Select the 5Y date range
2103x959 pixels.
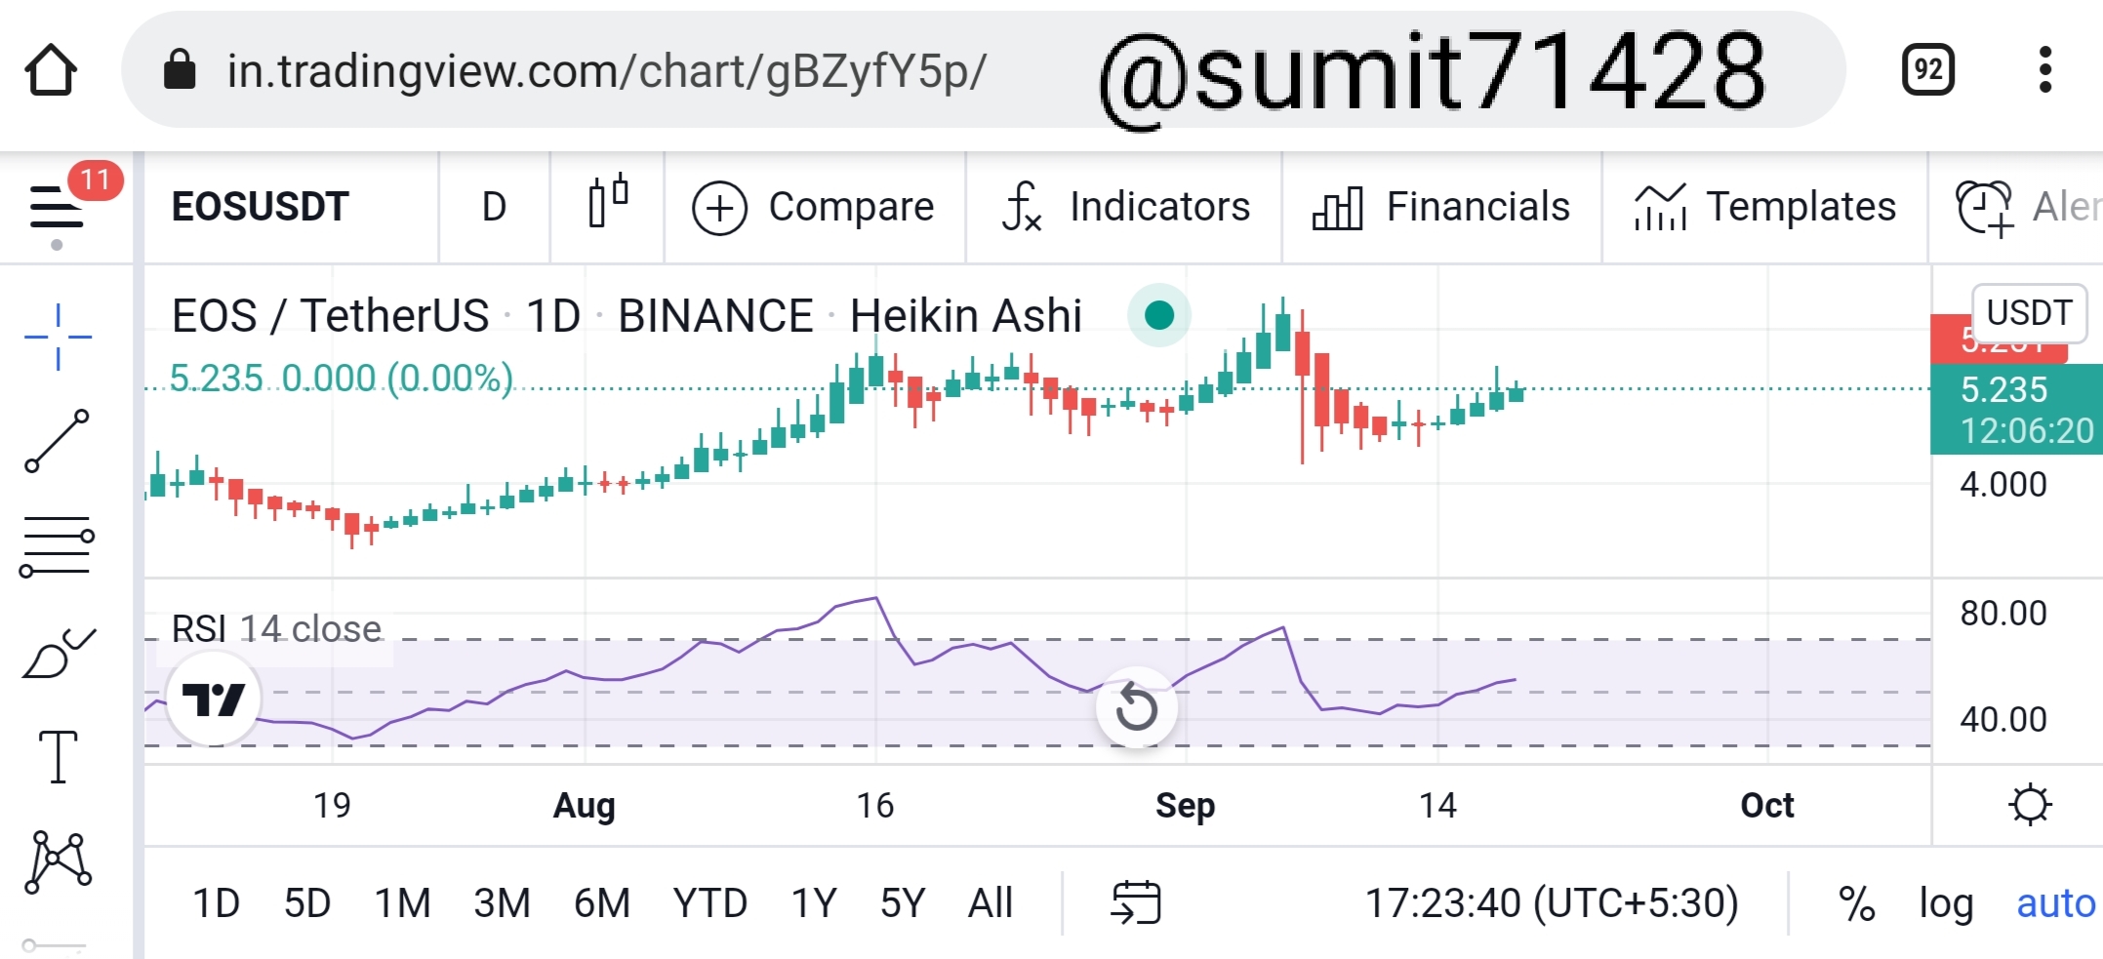903,903
